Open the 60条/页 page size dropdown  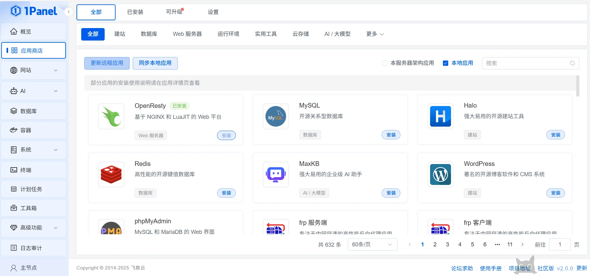(372, 245)
